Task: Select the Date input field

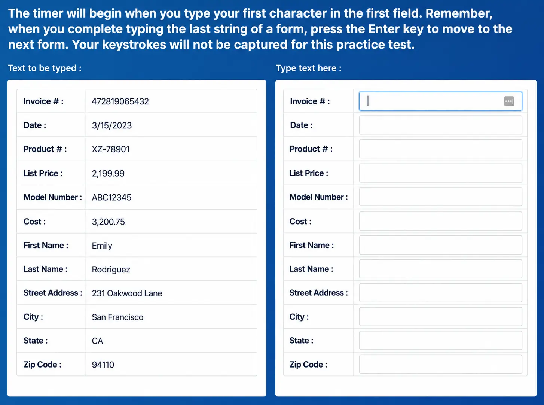Action: tap(440, 125)
